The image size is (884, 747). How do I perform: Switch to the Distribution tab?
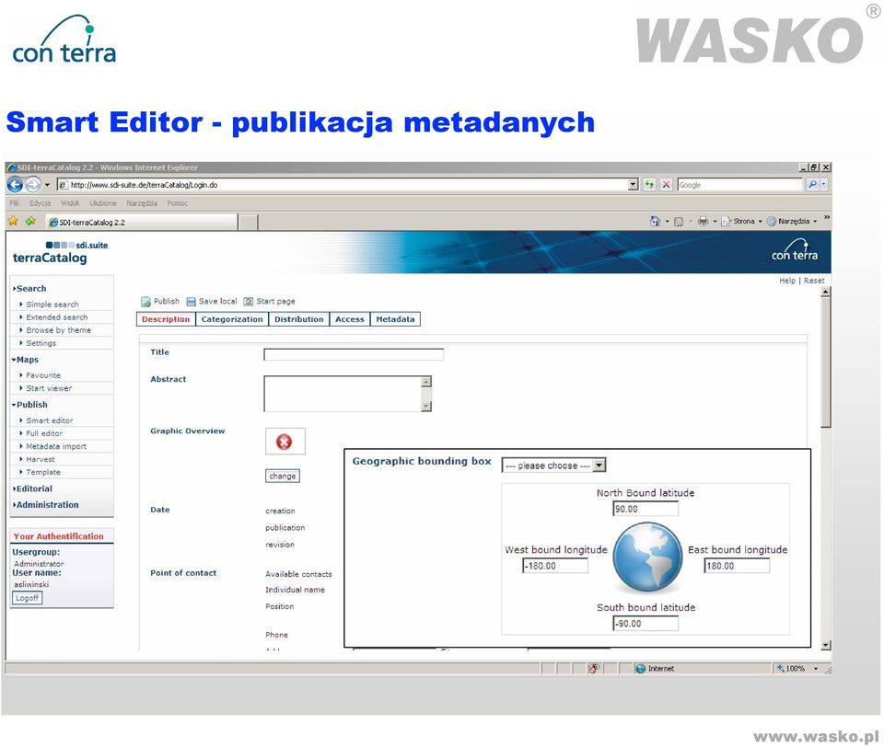click(x=298, y=319)
